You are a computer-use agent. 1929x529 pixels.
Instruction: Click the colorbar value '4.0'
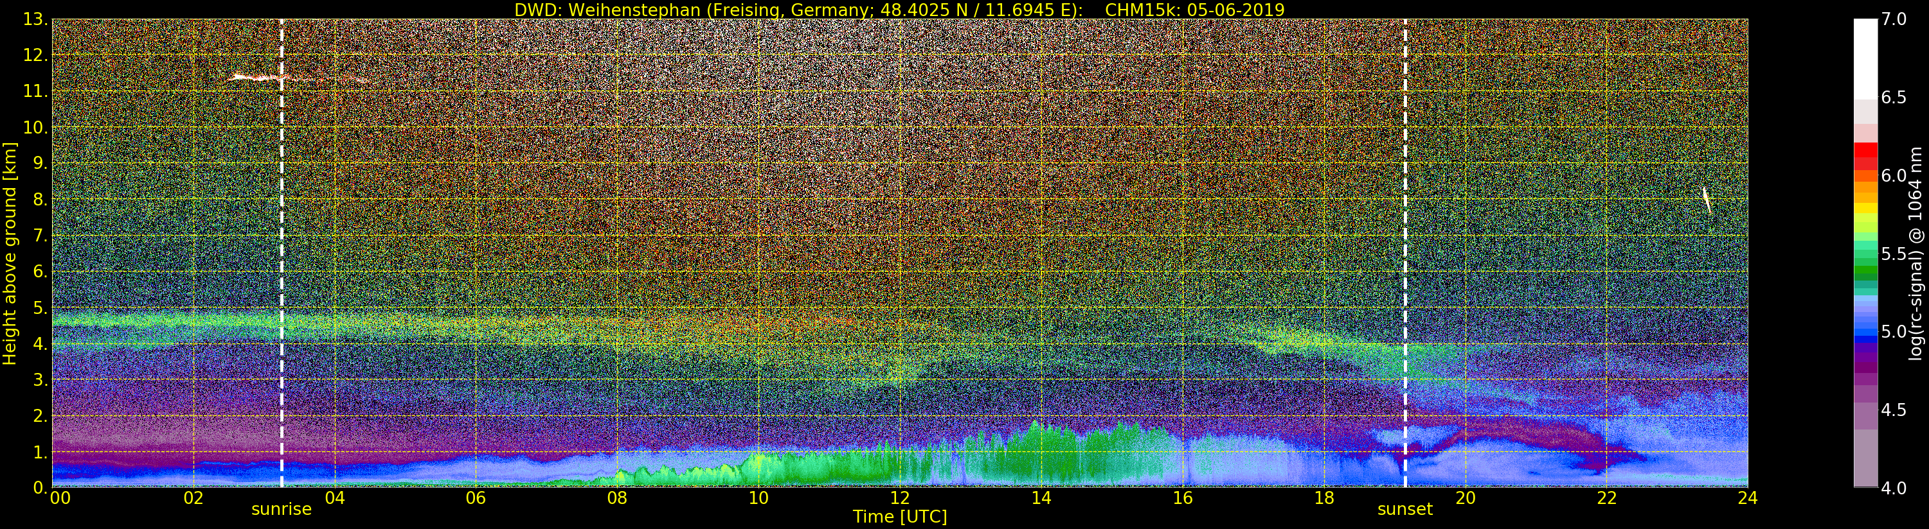[x=1894, y=488]
